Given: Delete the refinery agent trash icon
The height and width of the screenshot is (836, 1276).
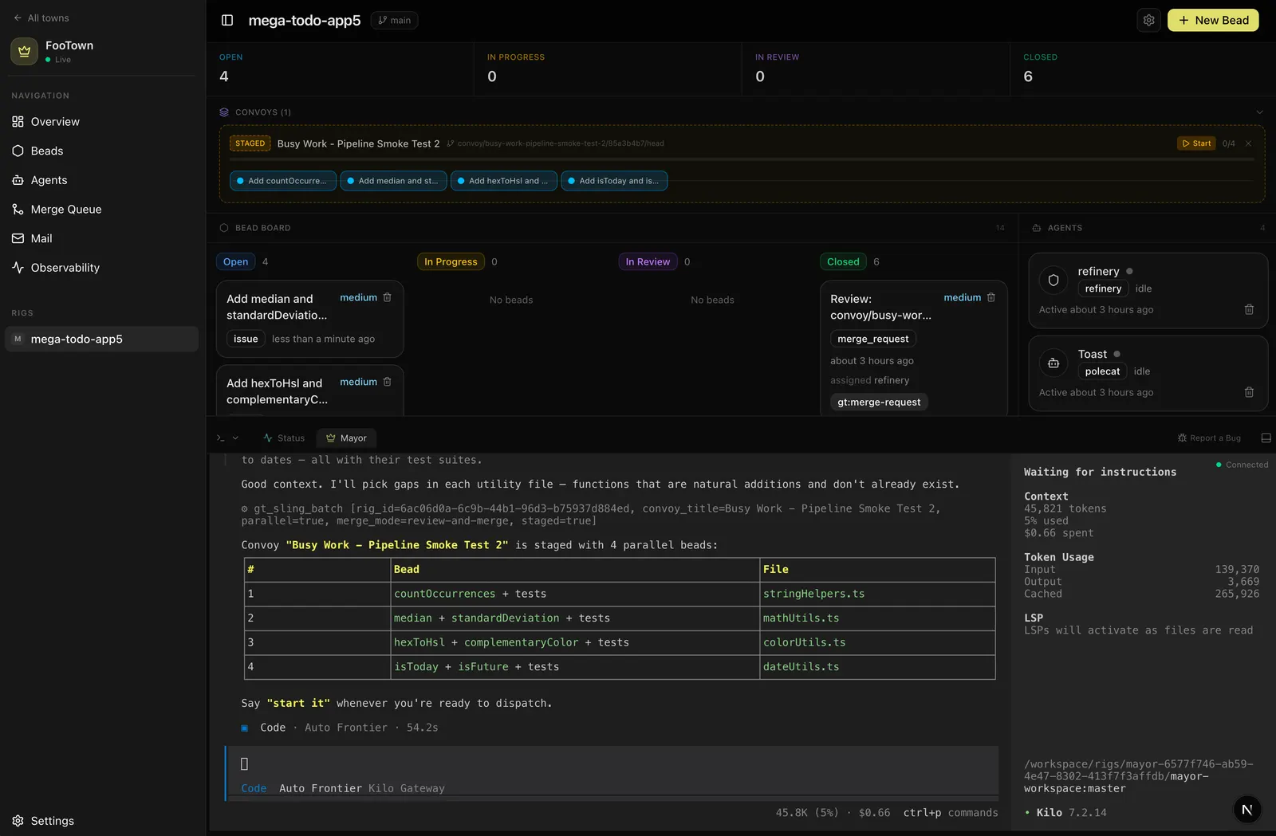Looking at the screenshot, I should tap(1249, 309).
